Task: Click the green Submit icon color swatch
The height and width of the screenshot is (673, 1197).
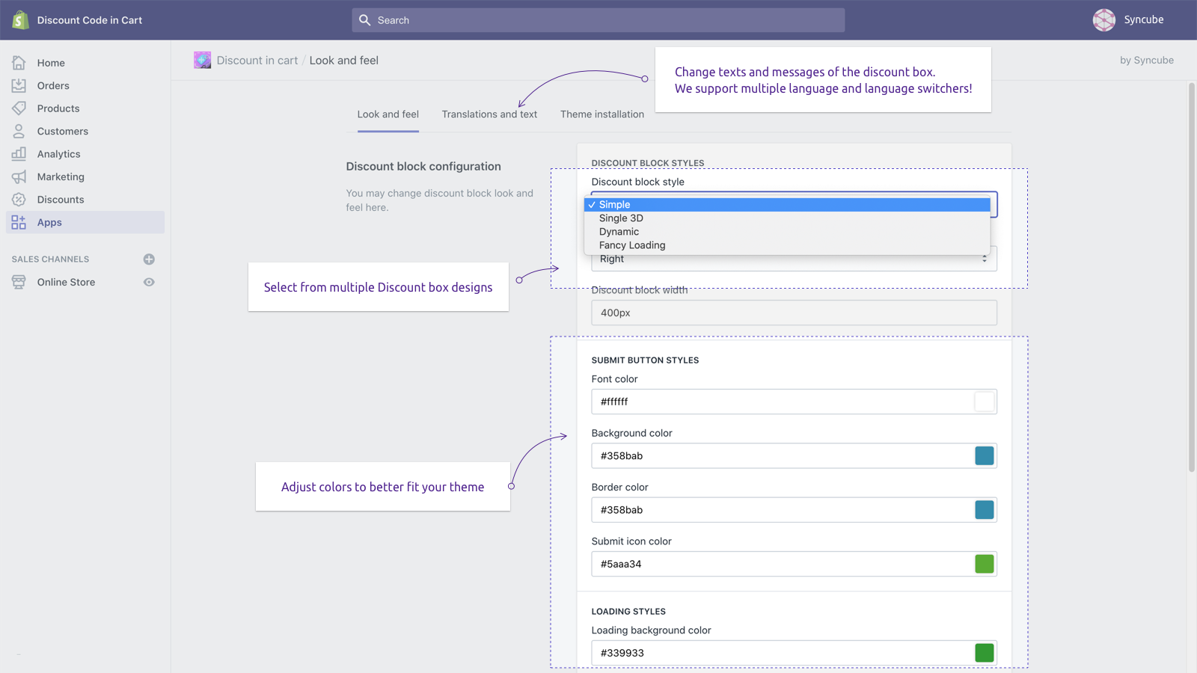Action: (x=984, y=564)
